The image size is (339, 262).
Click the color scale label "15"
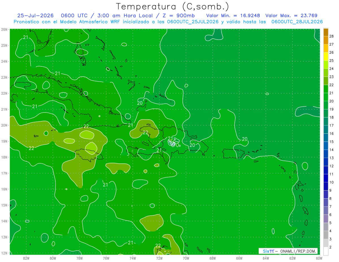332,142
